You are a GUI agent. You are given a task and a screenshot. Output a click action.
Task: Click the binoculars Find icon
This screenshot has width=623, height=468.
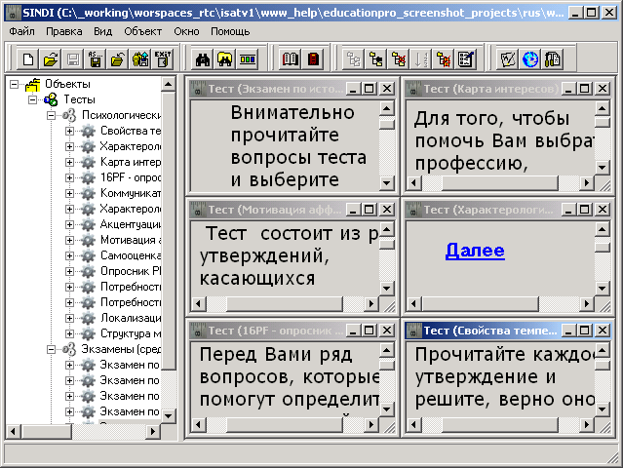click(x=203, y=59)
